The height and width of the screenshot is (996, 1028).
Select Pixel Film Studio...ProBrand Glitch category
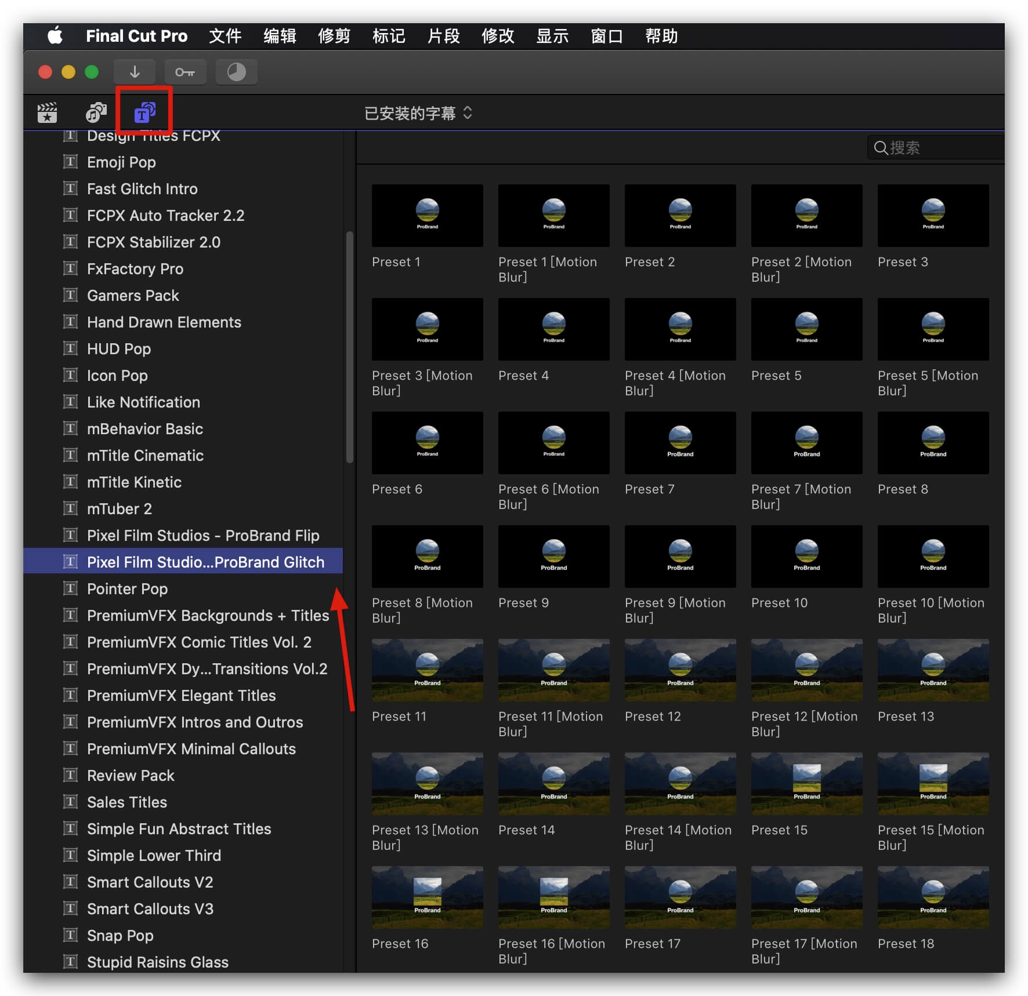[x=183, y=562]
